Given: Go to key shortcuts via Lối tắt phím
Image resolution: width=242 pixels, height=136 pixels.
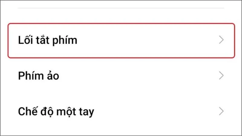Looking at the screenshot, I should [x=121, y=40].
